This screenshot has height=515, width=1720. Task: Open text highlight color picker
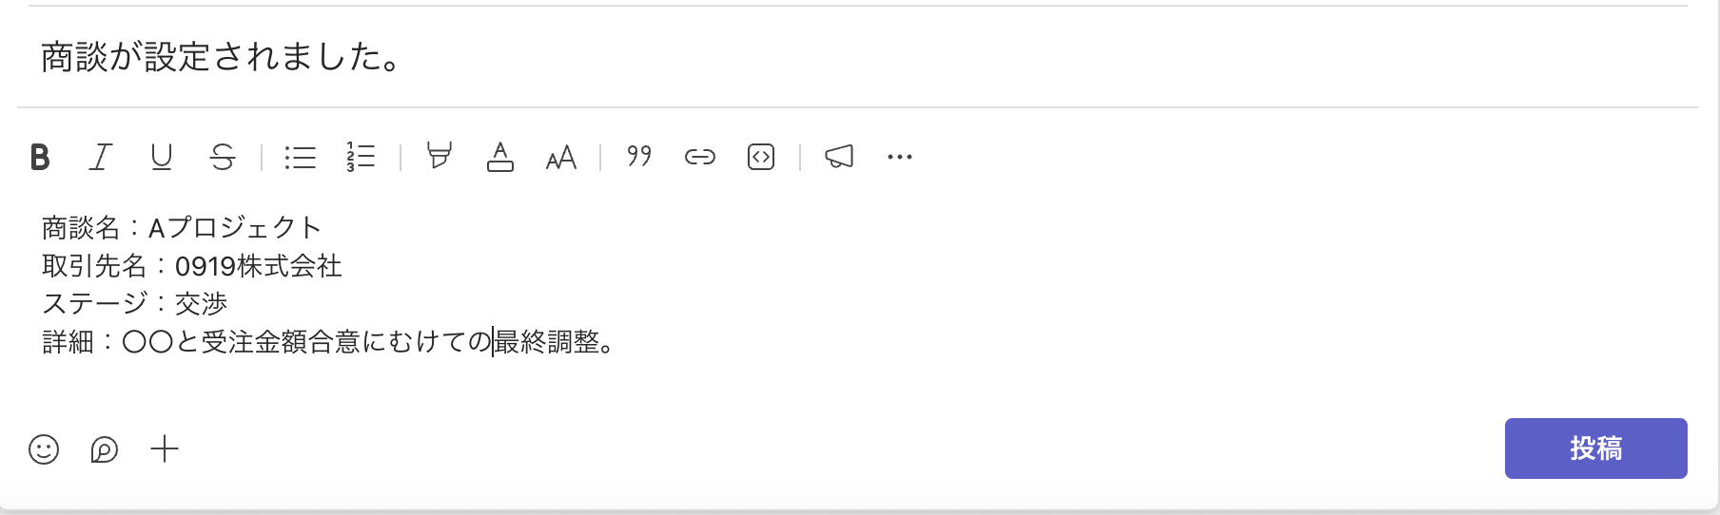(439, 157)
